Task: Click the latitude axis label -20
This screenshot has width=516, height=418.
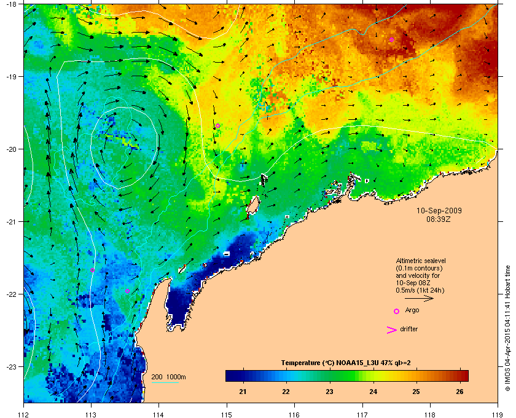Action: pyautogui.click(x=11, y=149)
